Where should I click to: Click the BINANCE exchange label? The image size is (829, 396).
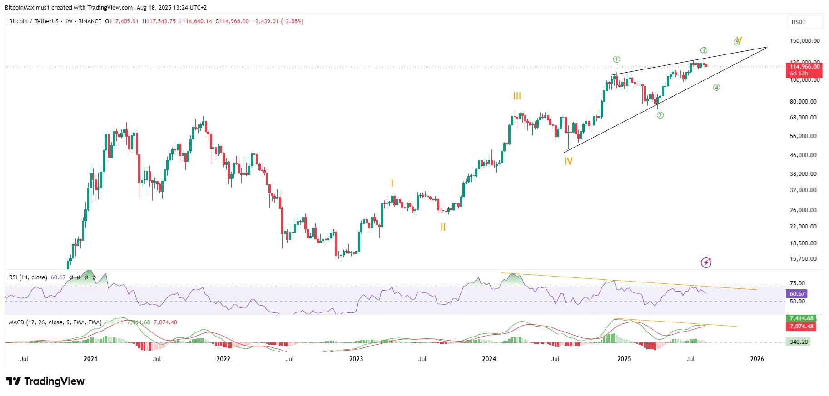tap(90, 21)
